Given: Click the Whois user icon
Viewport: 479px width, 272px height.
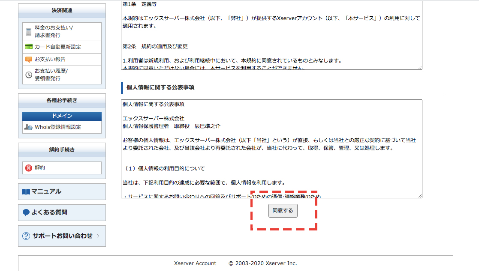Looking at the screenshot, I should [x=28, y=127].
